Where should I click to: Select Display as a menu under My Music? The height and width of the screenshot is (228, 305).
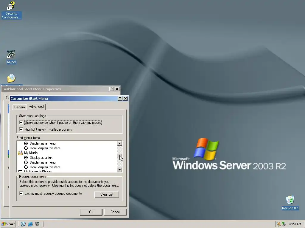pyautogui.click(x=26, y=162)
